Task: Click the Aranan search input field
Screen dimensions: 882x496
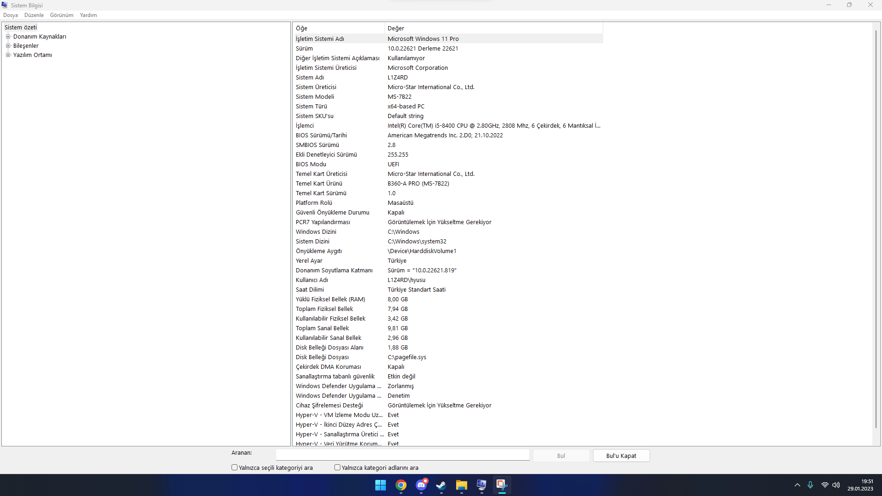Action: pyautogui.click(x=402, y=455)
